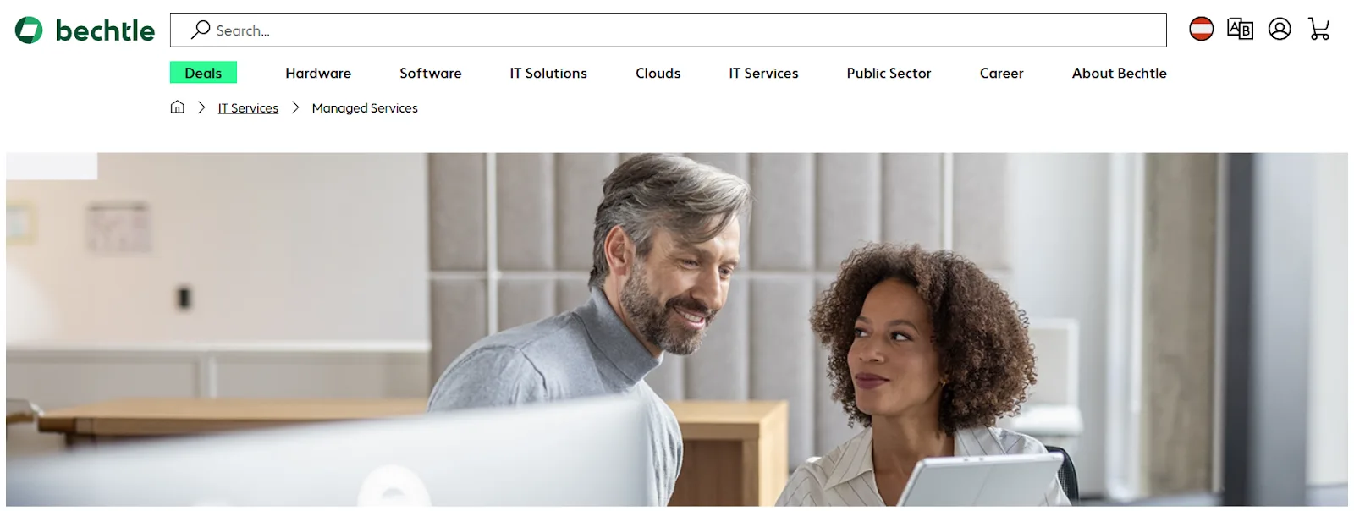The width and height of the screenshot is (1354, 511).
Task: Open the Hardware menu
Action: [x=318, y=73]
